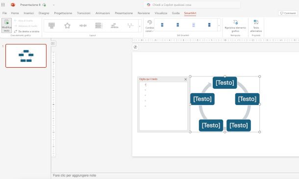299x179 pixels.
Task: Open the dropdown arrow next to the title
Action: coord(54,5)
